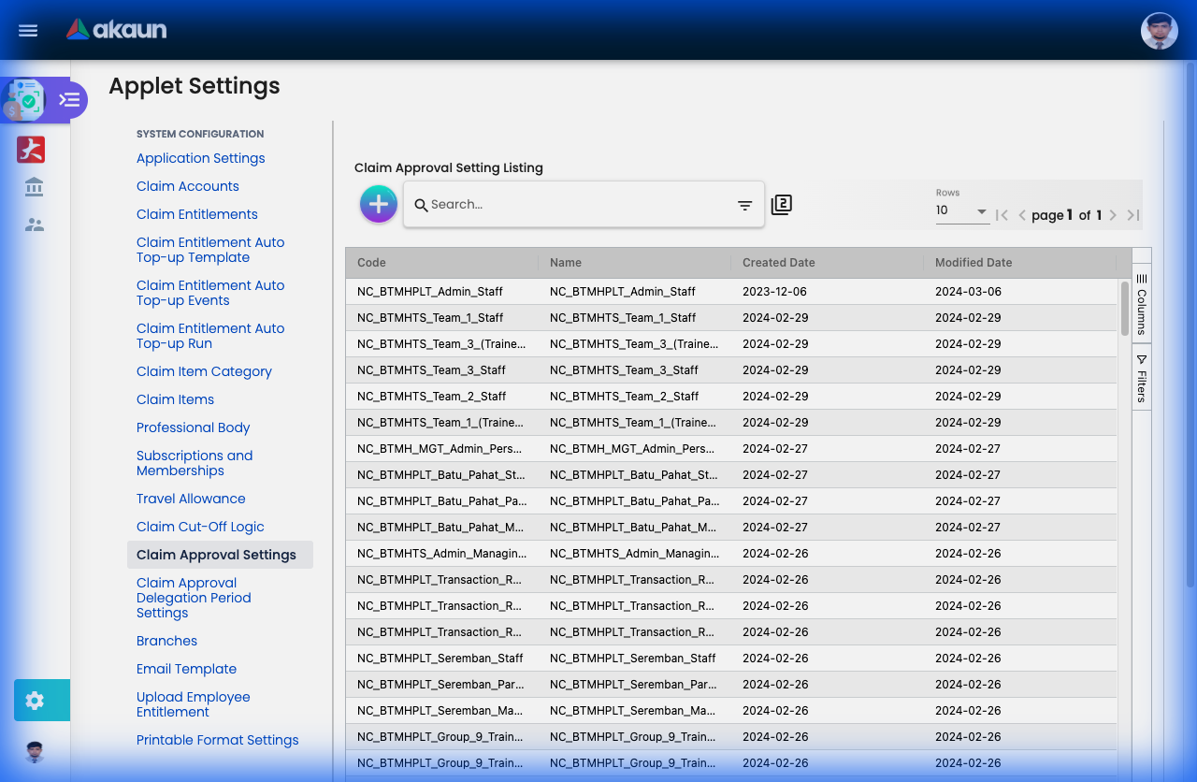Click the duplicate/copy icon next to filter
Viewport: 1197px width, 782px height.
781,204
